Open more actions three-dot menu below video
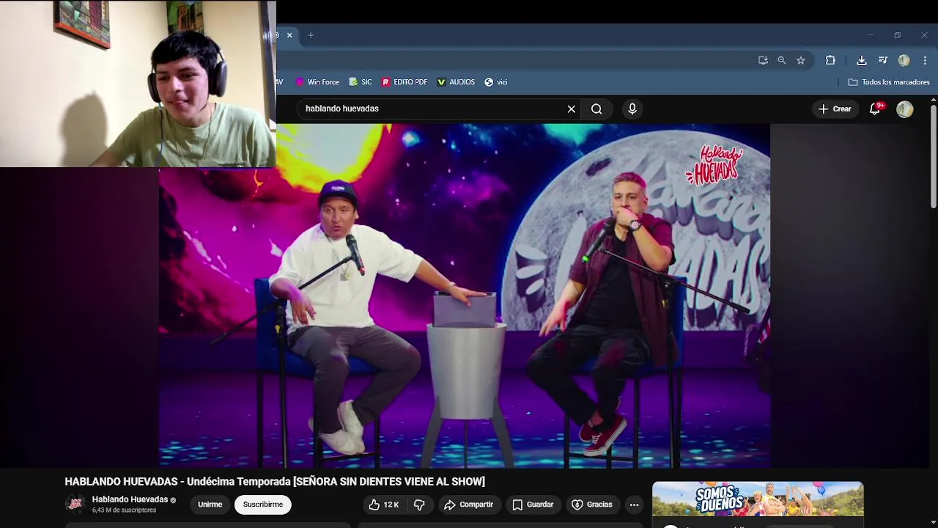The width and height of the screenshot is (938, 528). click(x=635, y=505)
